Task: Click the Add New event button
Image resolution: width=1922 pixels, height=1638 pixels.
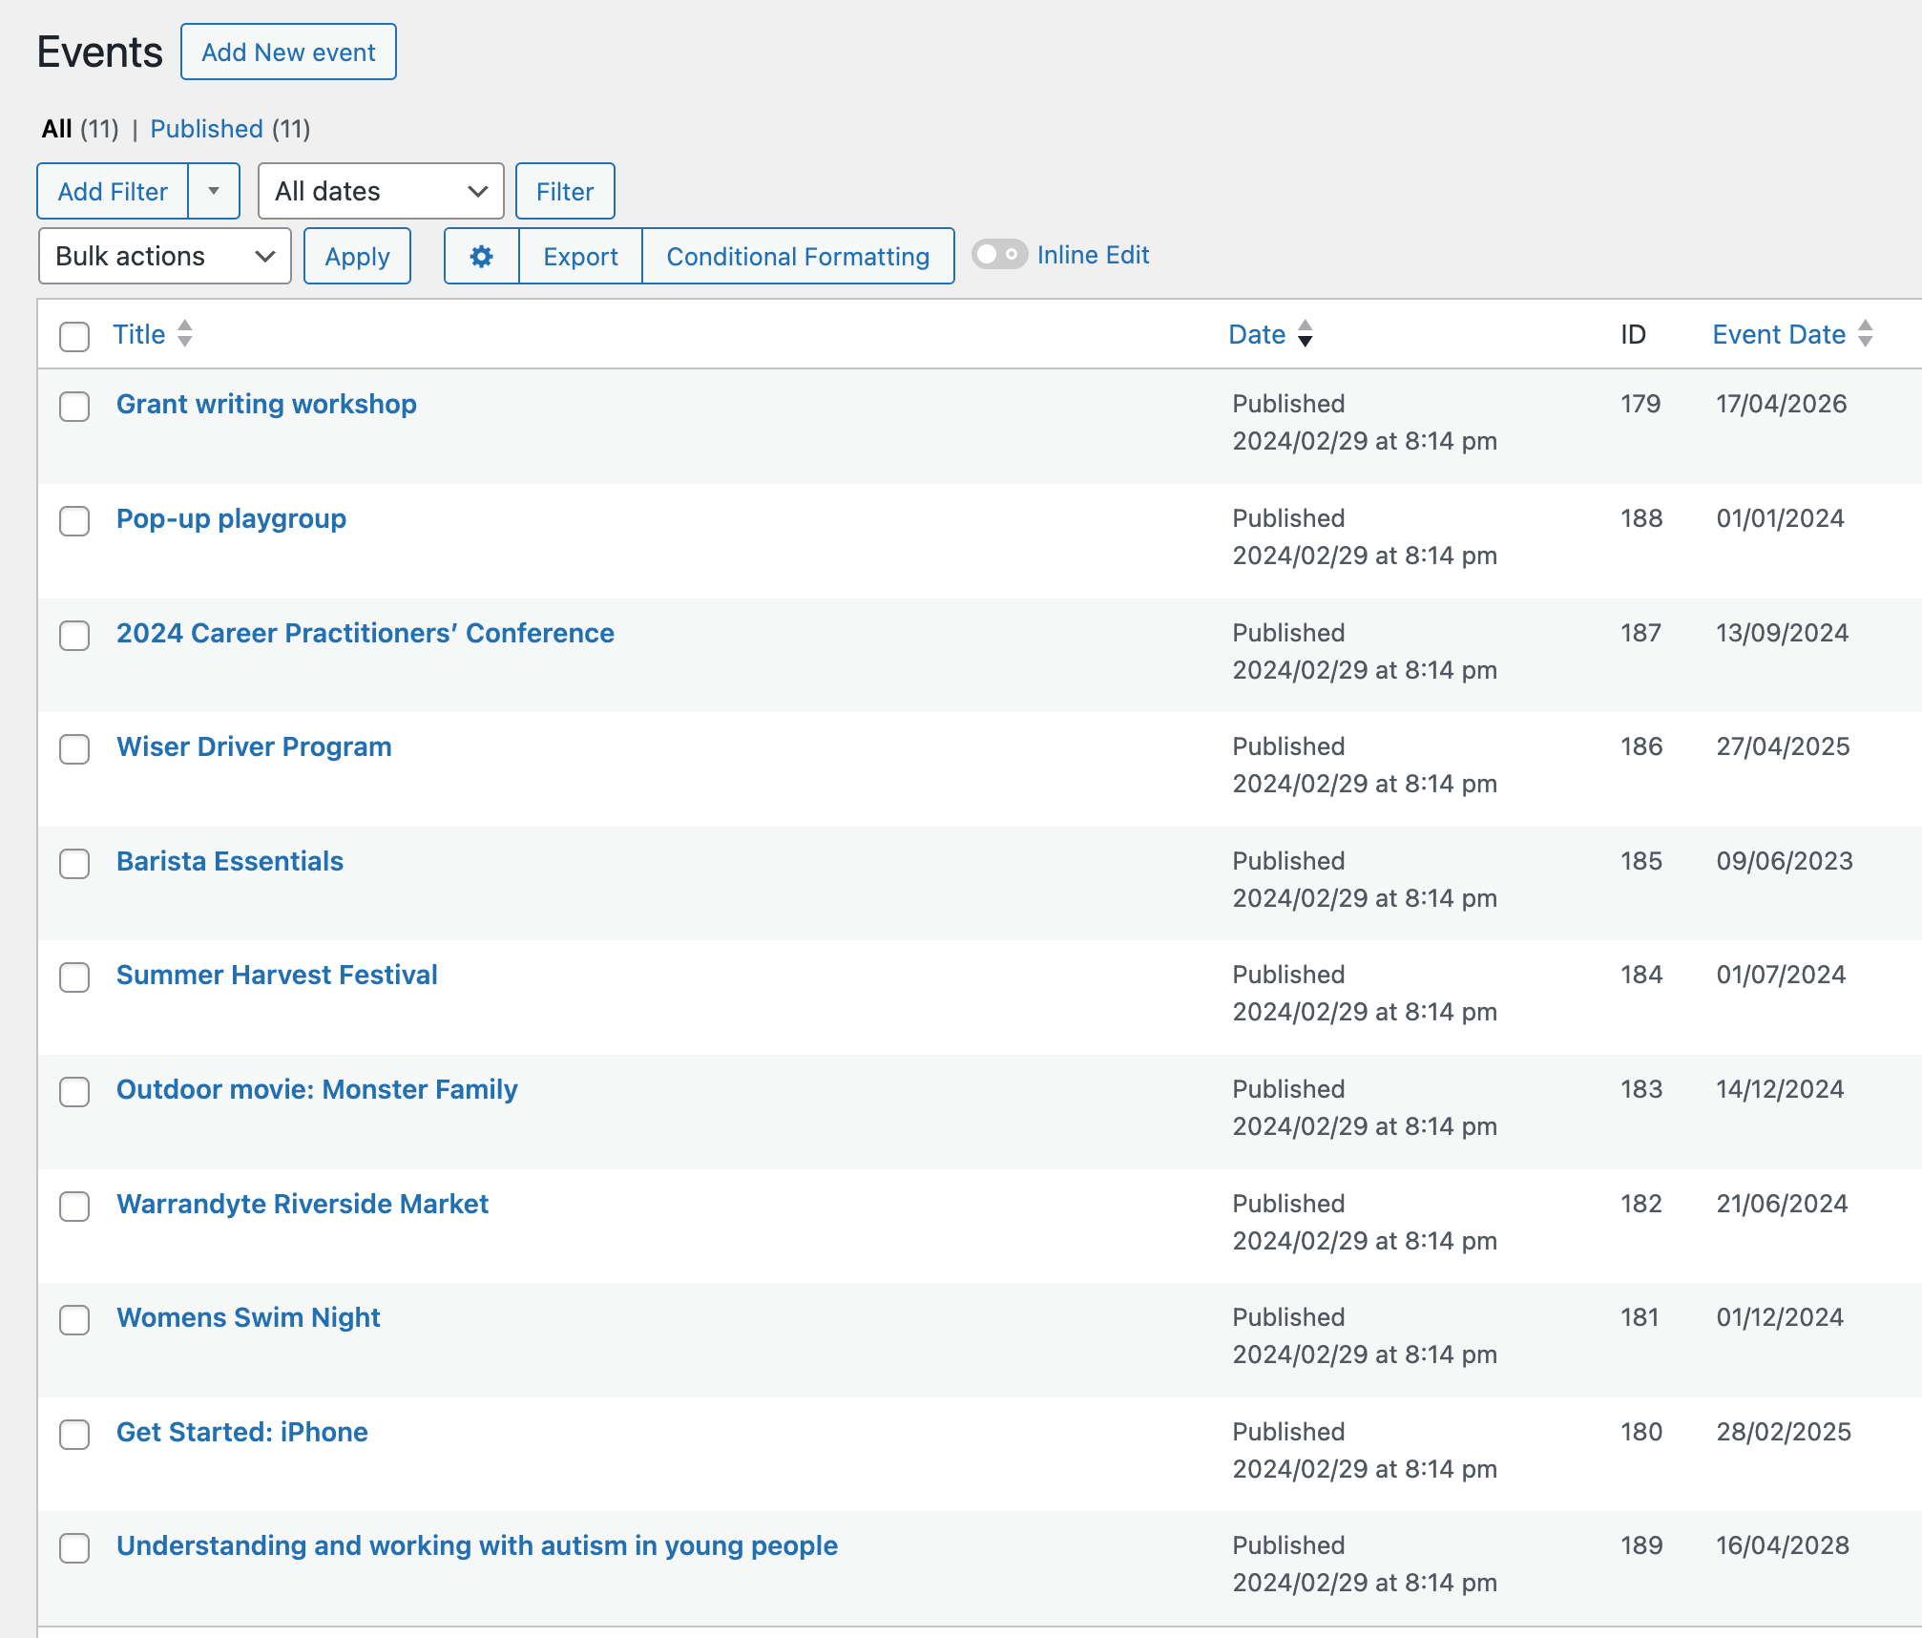Action: [288, 52]
